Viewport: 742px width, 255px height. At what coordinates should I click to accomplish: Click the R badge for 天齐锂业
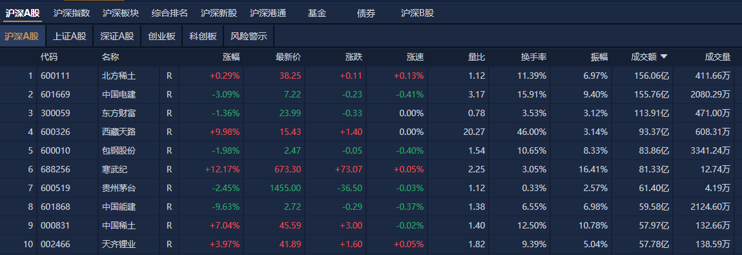point(169,245)
